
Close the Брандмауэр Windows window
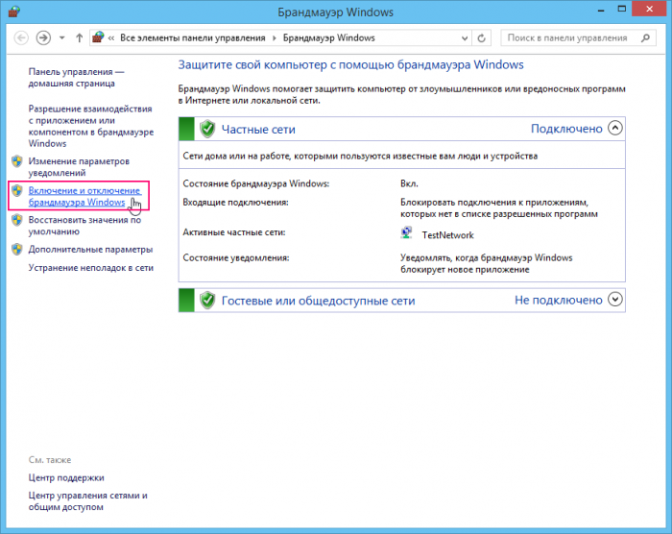click(649, 9)
